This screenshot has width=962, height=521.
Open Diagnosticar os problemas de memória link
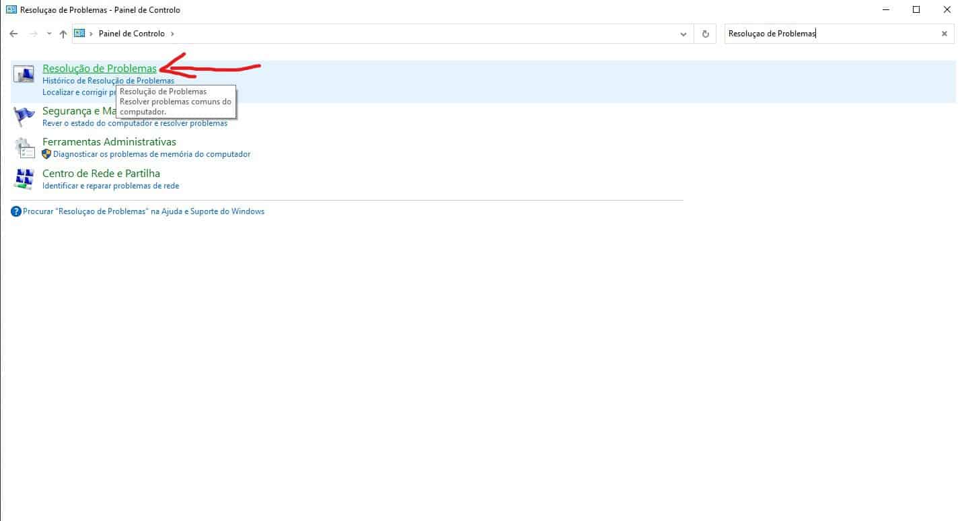[x=151, y=154]
